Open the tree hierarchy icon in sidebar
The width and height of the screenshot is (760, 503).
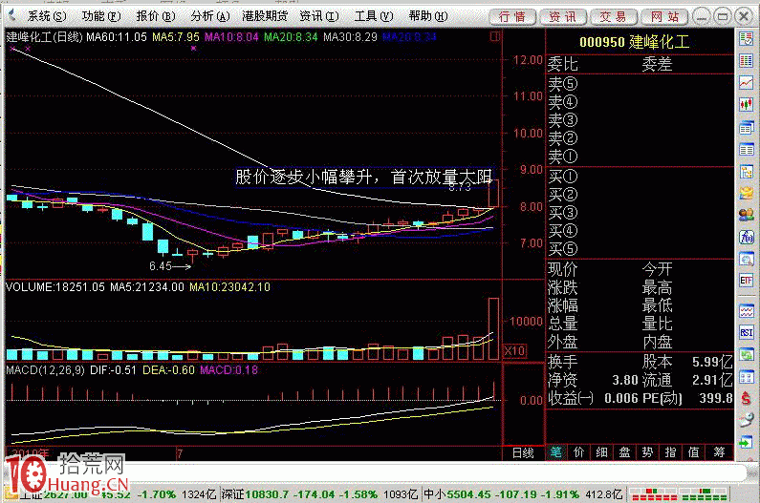747,172
